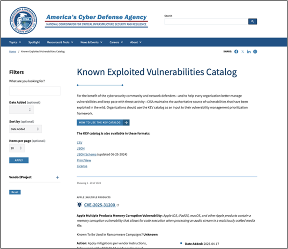Screen dimensions: 288x249
Task: Open Resources & Tools menu
Action: 60,42
